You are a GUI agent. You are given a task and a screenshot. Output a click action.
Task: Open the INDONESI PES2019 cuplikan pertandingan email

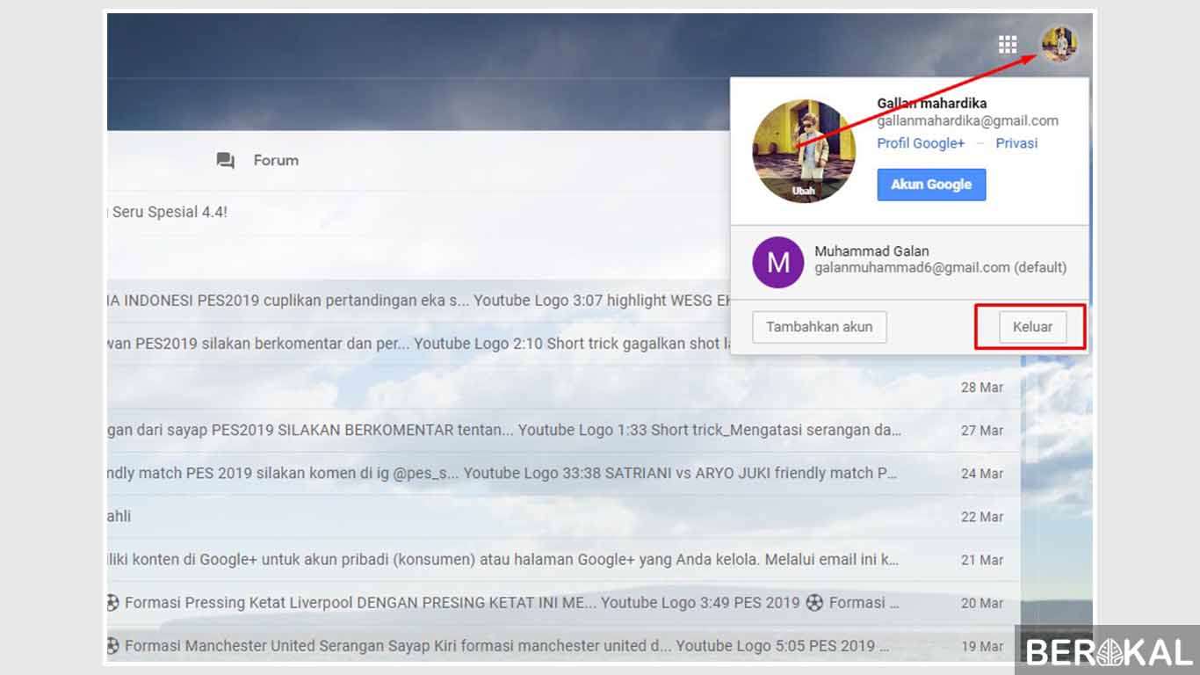point(418,301)
